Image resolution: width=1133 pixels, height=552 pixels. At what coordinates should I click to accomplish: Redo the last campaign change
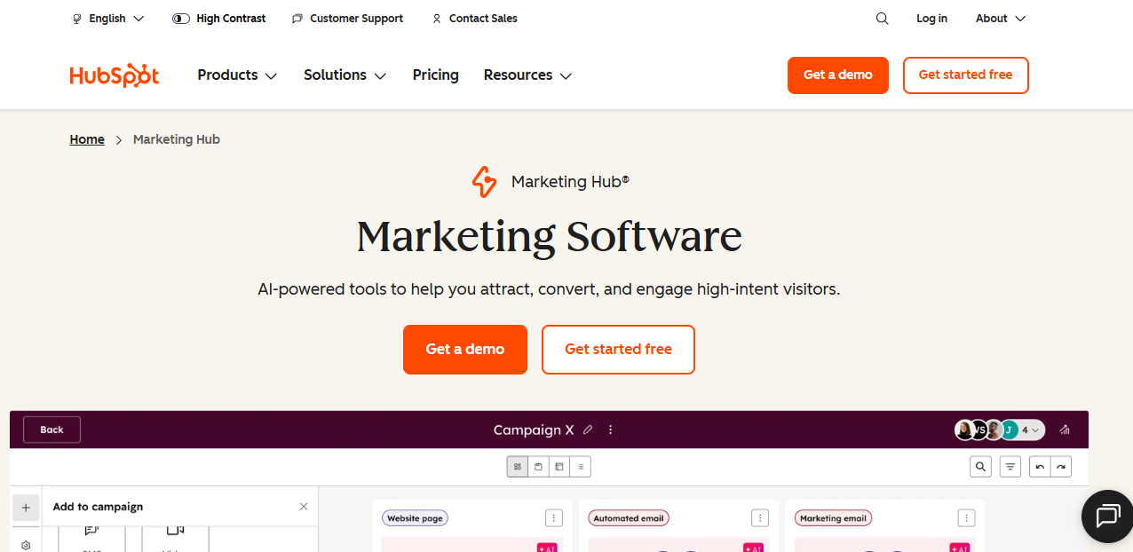coord(1061,466)
